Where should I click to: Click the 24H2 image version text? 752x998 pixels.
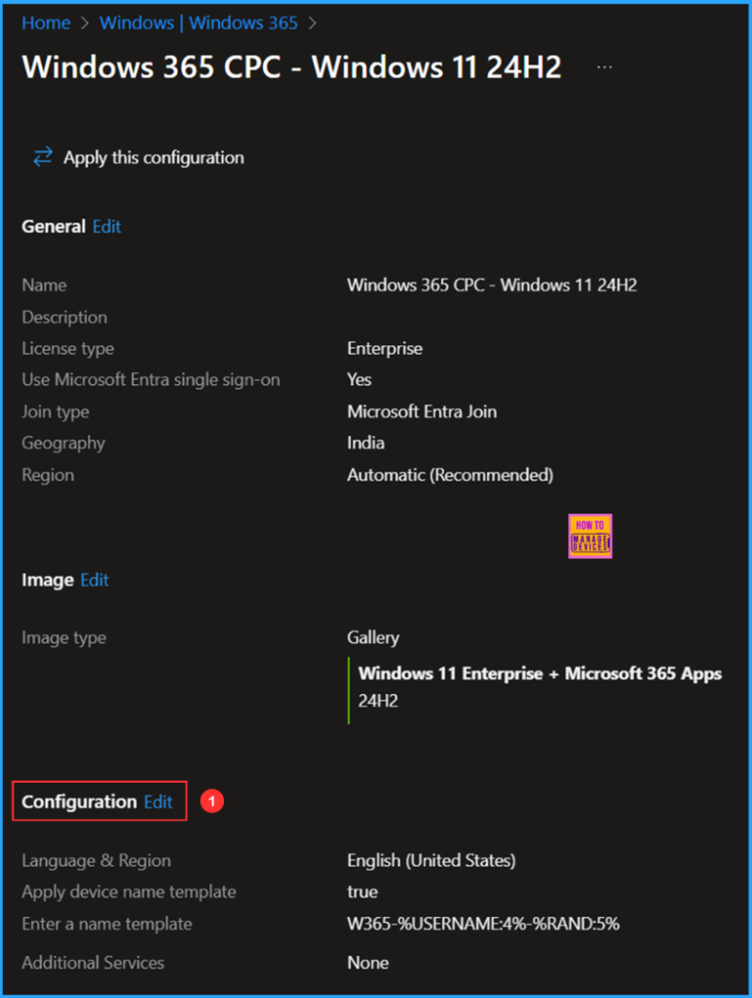tap(378, 701)
